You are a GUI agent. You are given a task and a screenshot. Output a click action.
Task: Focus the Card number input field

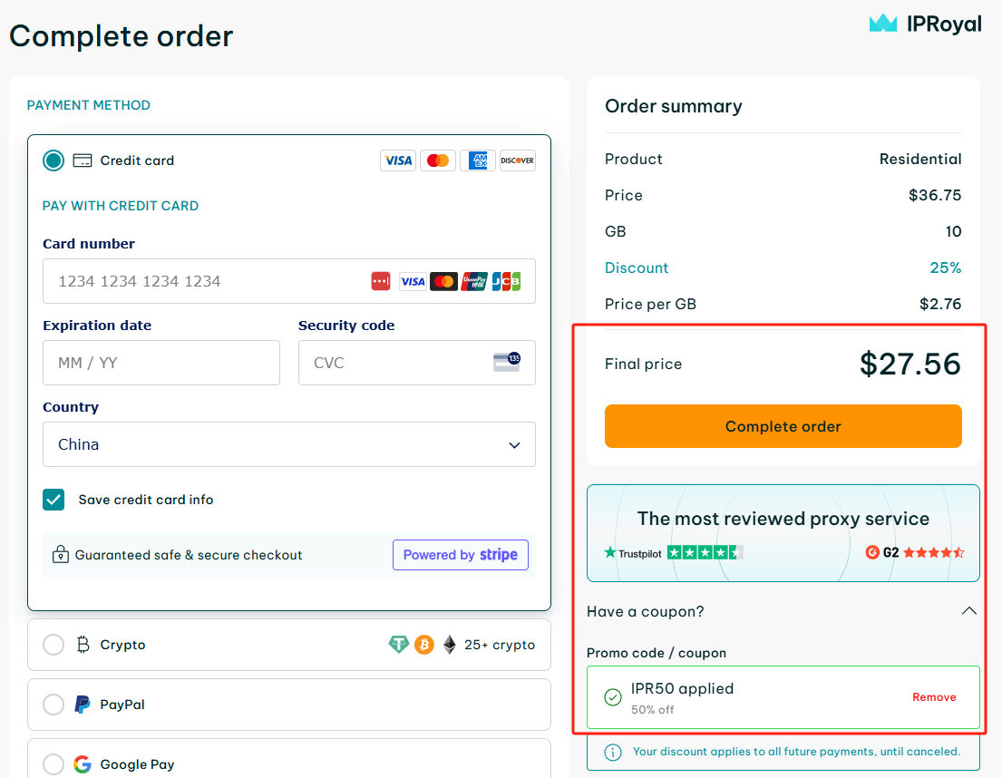209,281
